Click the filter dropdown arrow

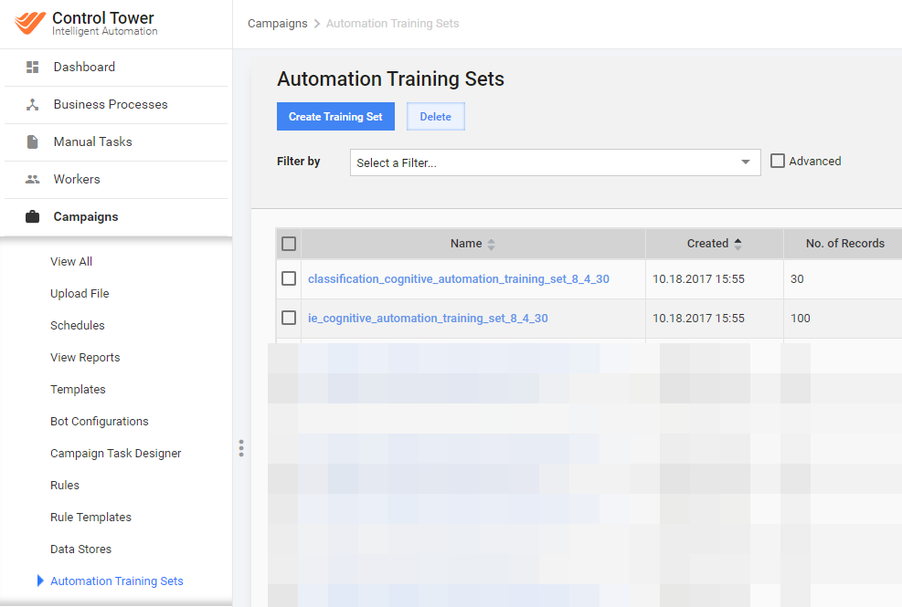[746, 162]
